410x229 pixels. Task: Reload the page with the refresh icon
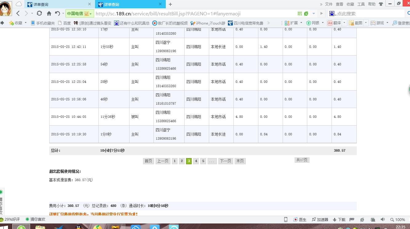tap(39, 13)
